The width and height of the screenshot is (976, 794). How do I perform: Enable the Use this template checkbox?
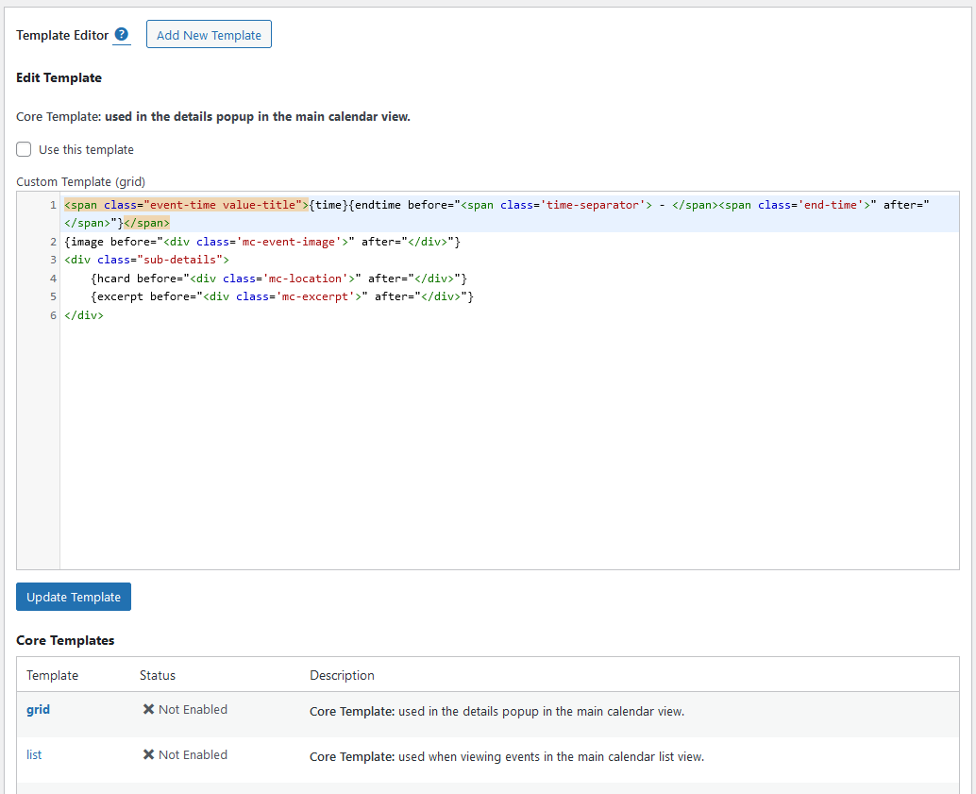coord(24,149)
